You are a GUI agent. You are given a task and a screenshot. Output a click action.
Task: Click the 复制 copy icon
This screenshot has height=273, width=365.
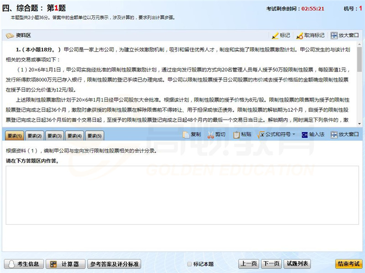coord(186,135)
